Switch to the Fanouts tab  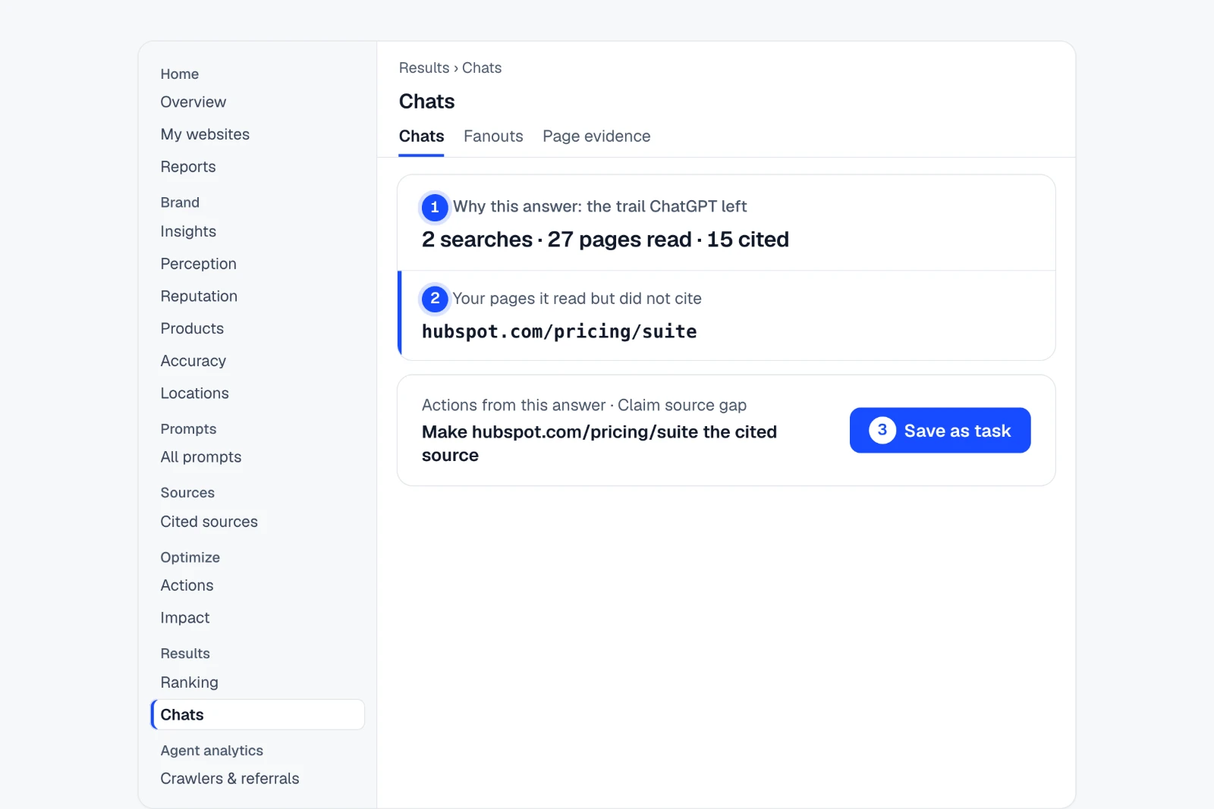point(493,136)
